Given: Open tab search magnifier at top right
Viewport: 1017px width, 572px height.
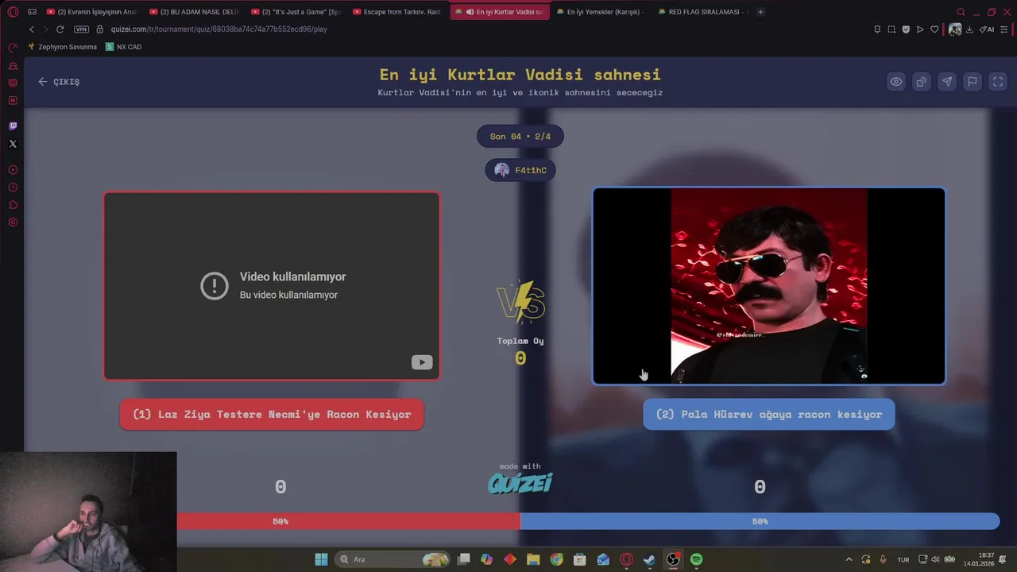Looking at the screenshot, I should pos(961,12).
